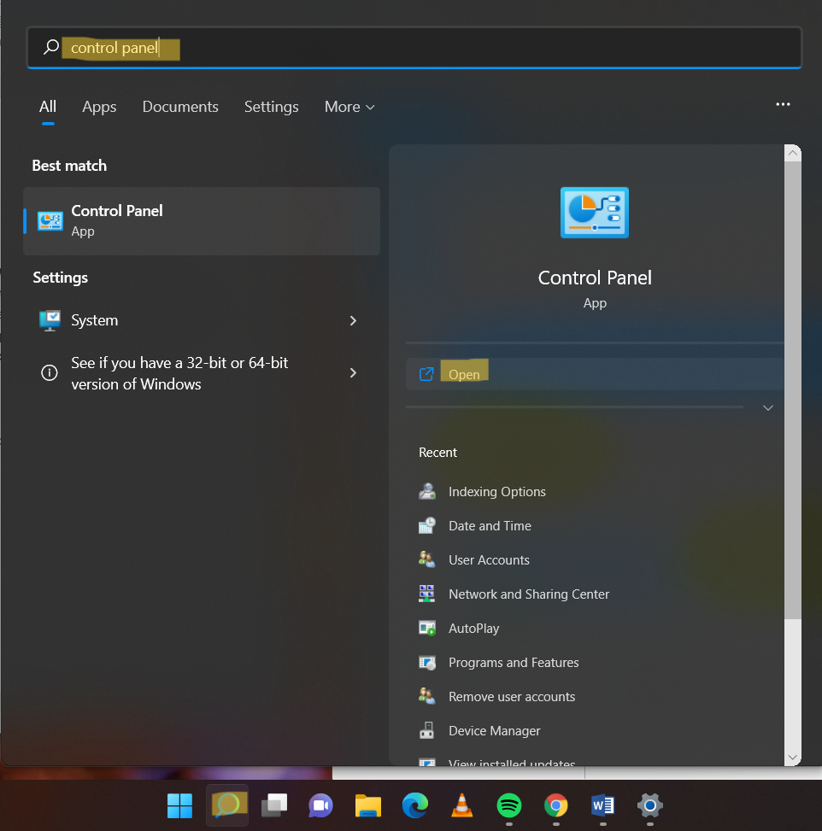Click the search box text field
822x831 pixels.
427,48
